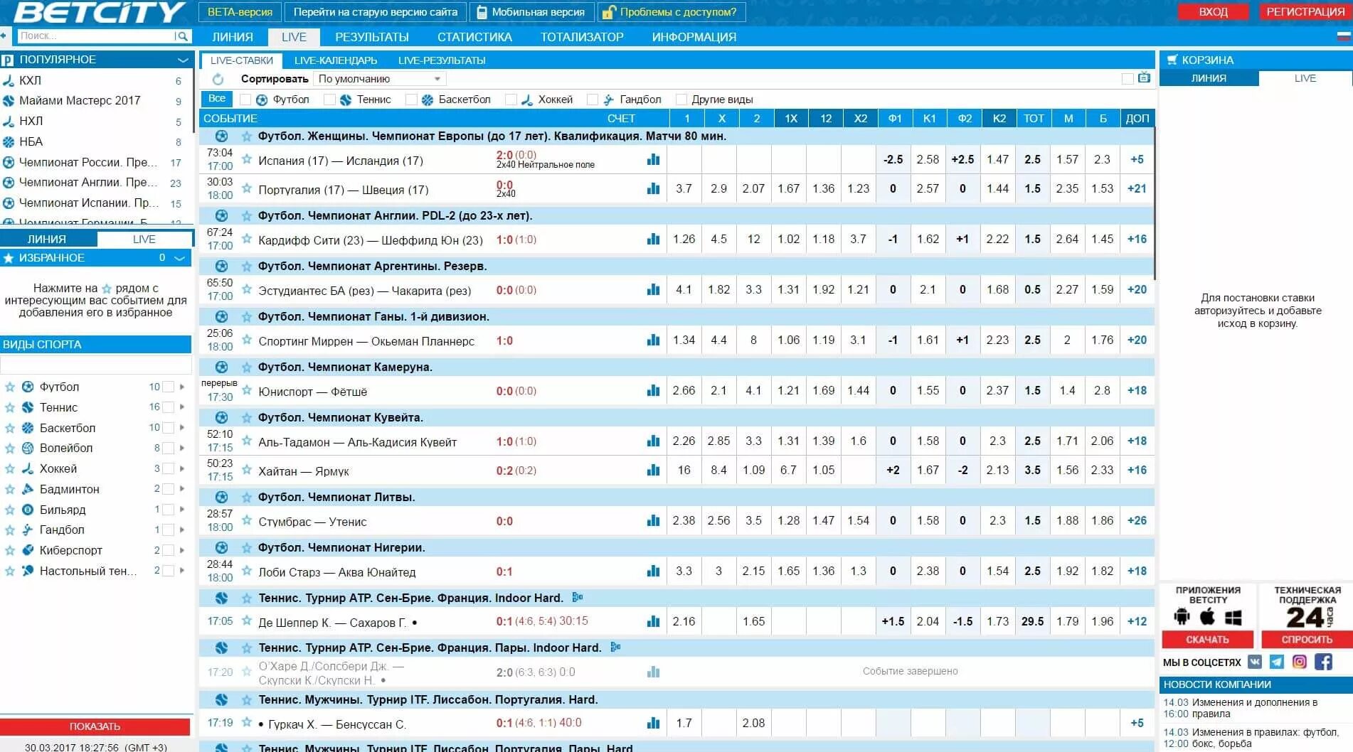
Task: Star the Лоби Старз — Аква Юнайтед match
Action: 247,571
